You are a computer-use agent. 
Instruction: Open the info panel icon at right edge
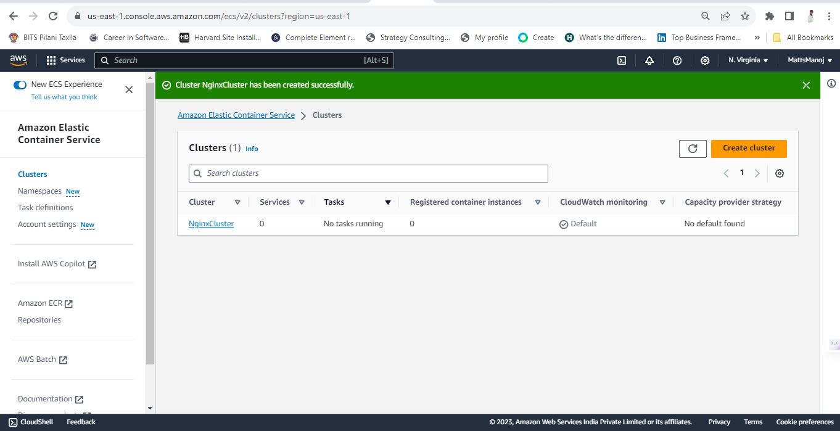tap(831, 83)
